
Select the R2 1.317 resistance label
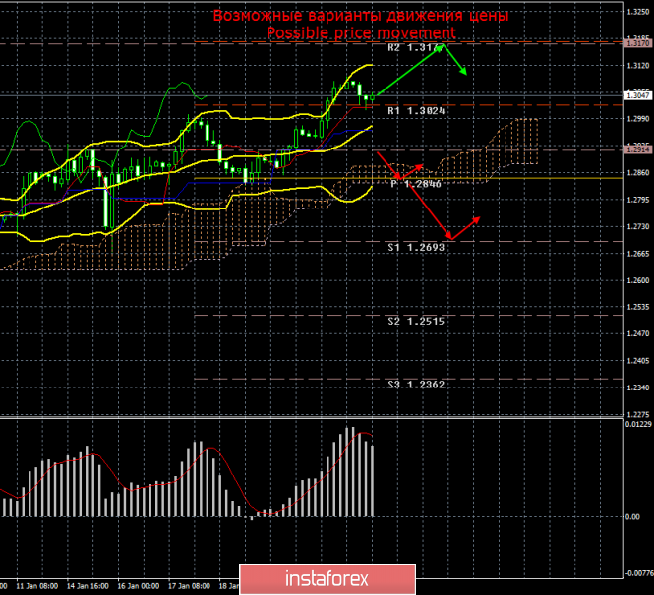[x=412, y=47]
